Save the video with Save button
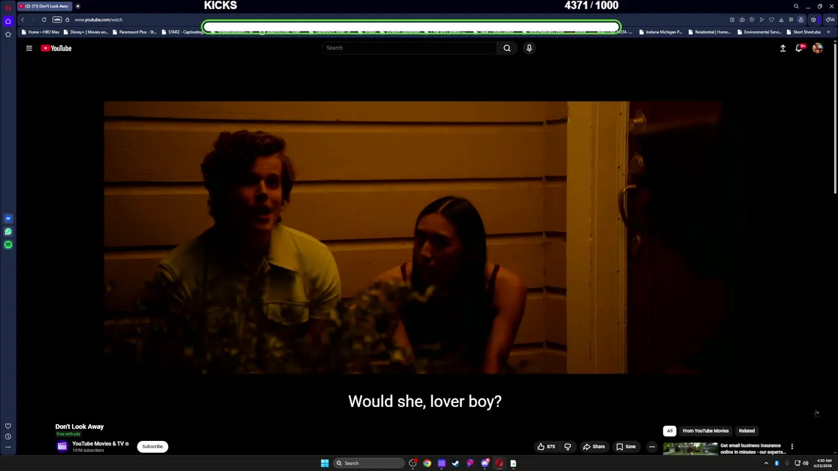This screenshot has height=471, width=838. coord(626,447)
